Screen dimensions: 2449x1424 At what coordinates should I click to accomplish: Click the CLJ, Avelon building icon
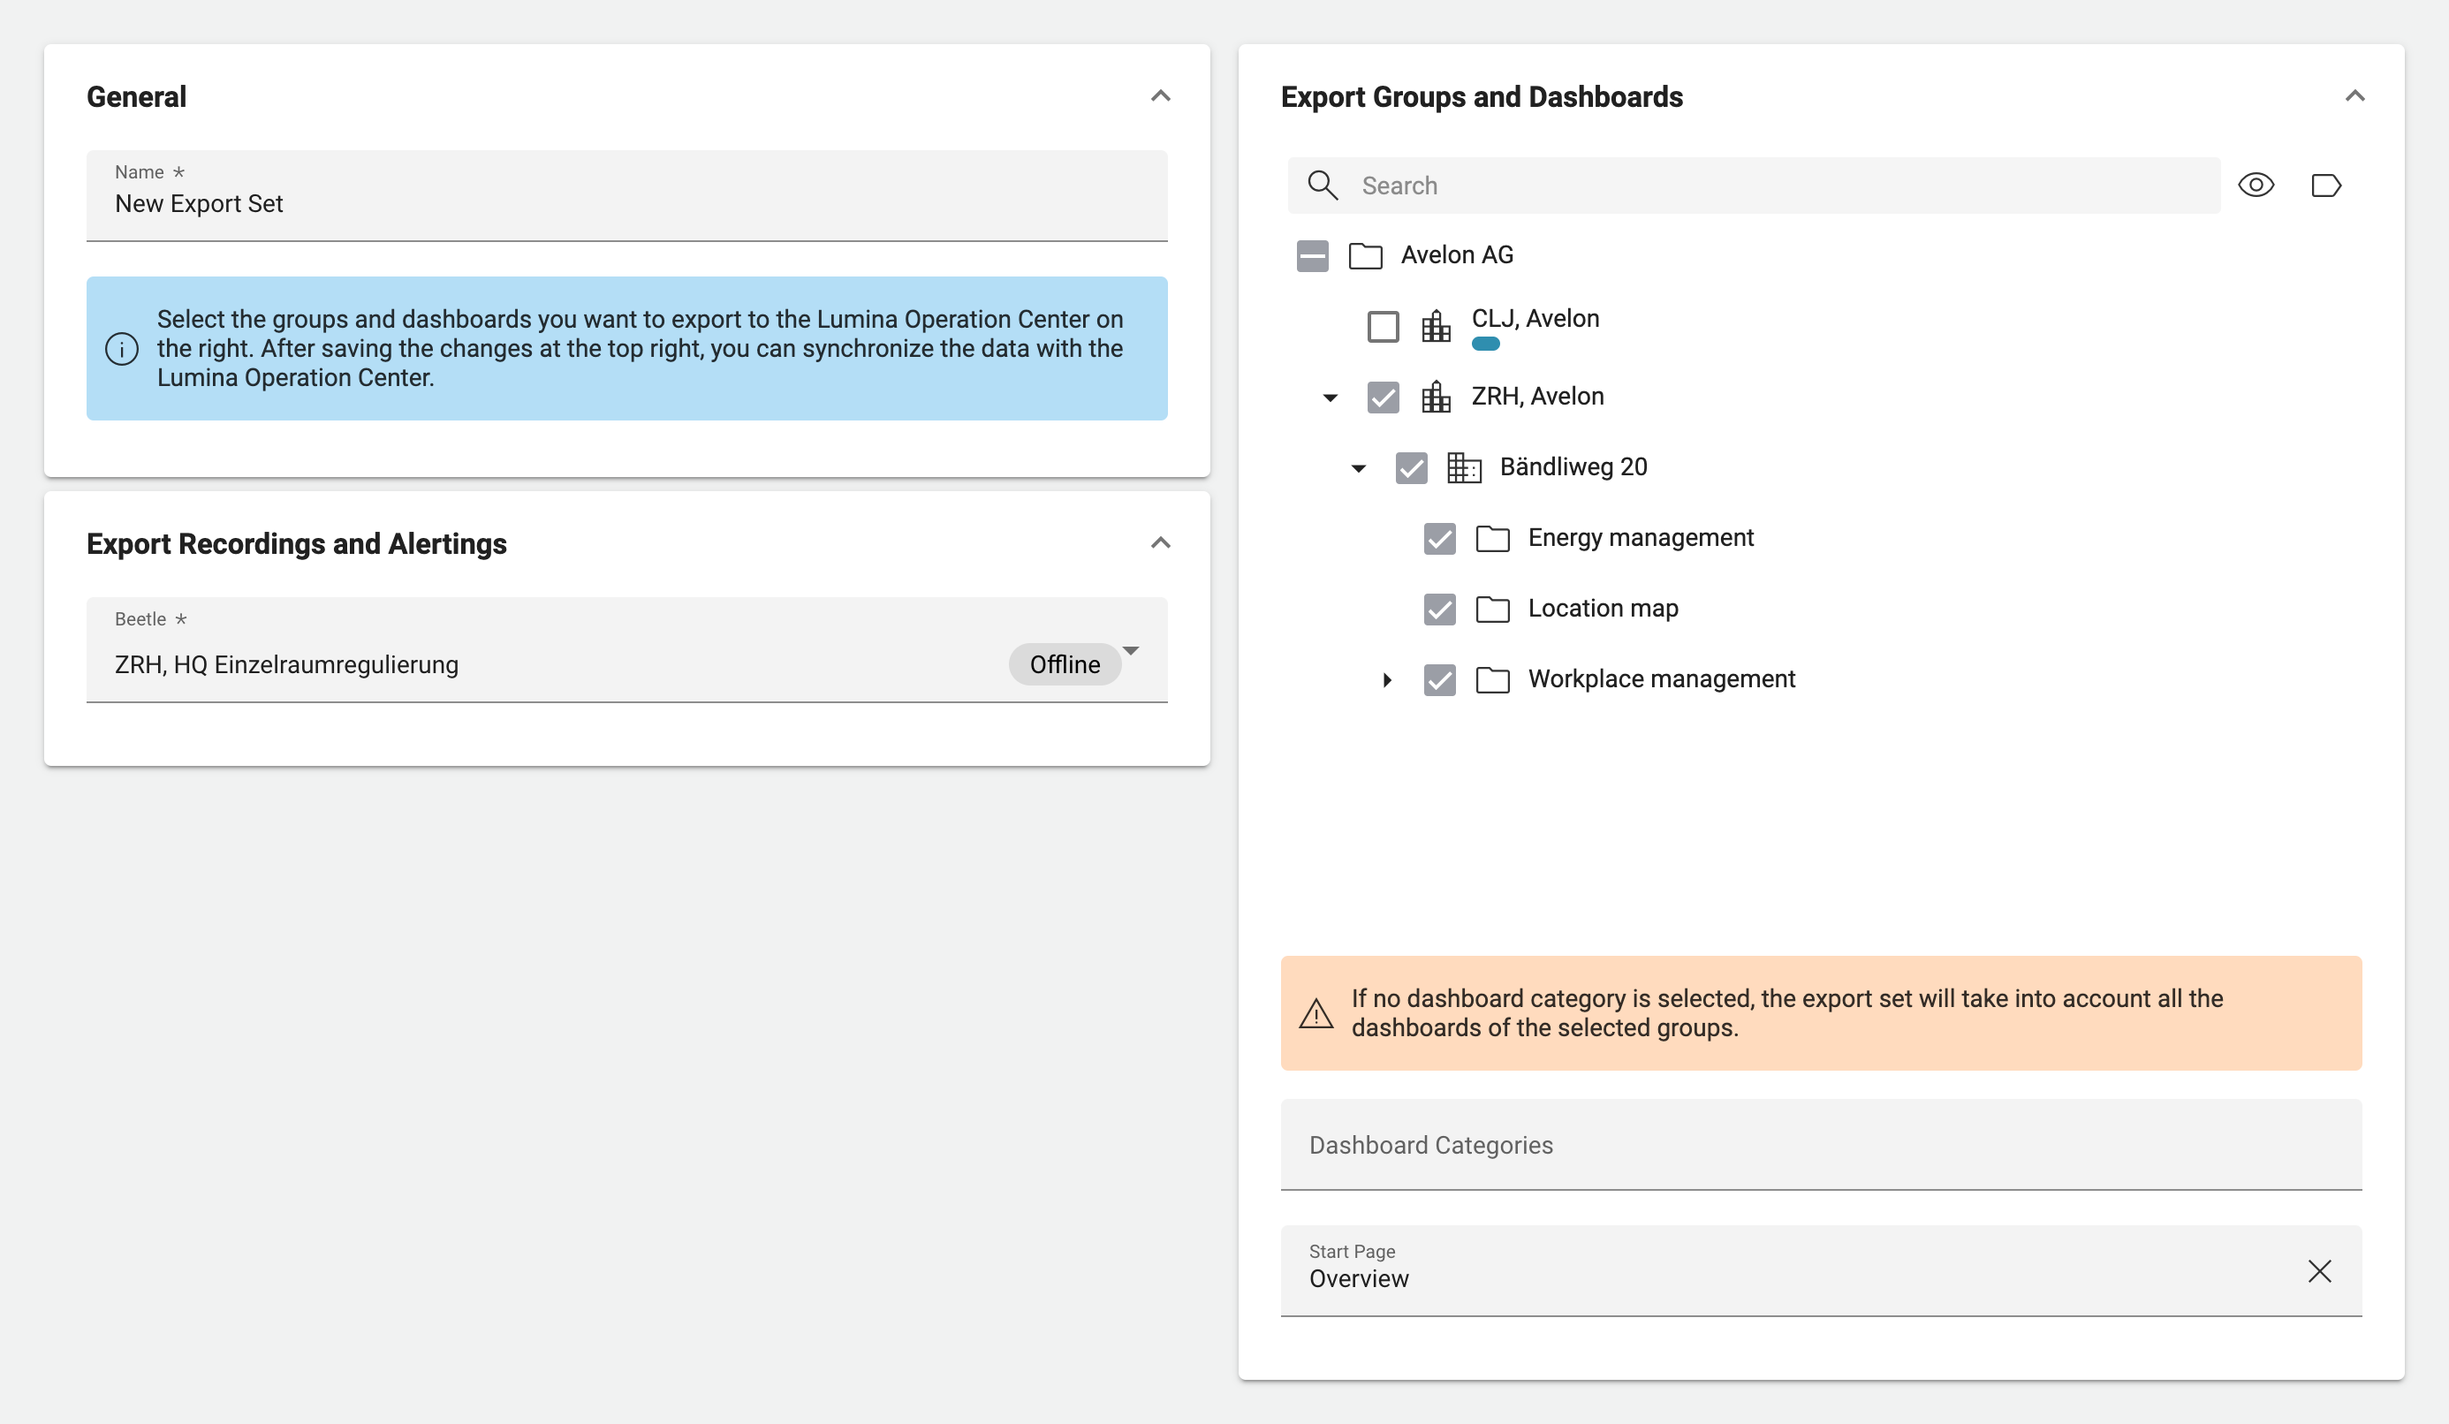click(1436, 326)
